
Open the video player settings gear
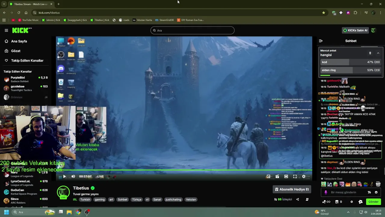point(303,177)
